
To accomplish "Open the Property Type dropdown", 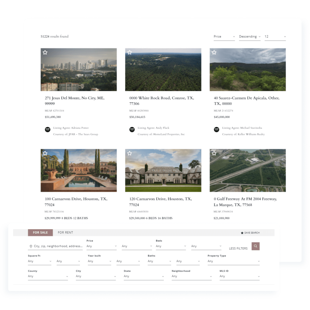I will 233,261.
